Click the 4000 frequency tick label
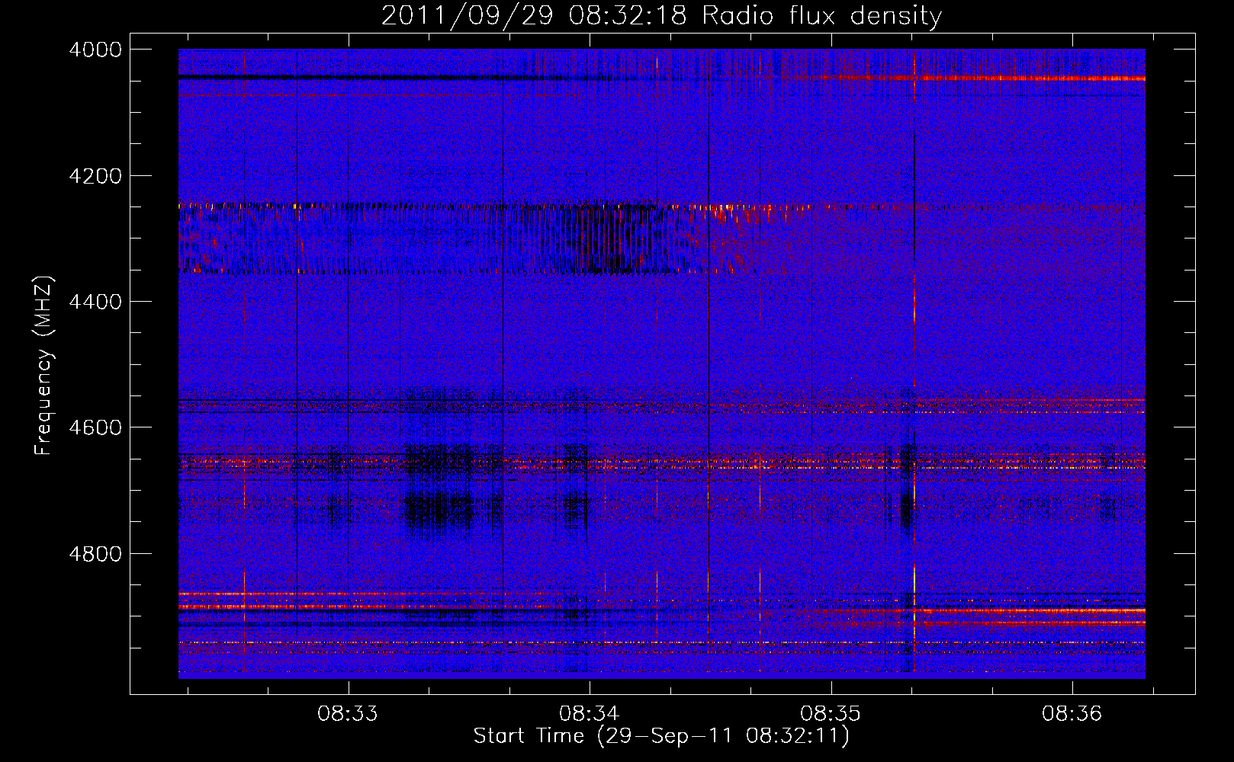Viewport: 1234px width, 762px height. tap(95, 50)
